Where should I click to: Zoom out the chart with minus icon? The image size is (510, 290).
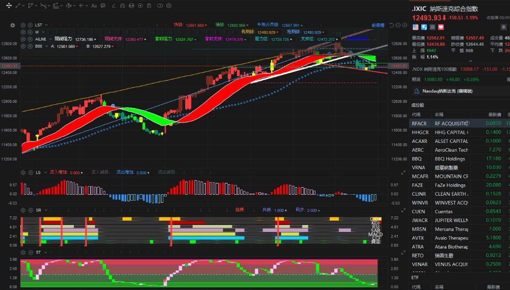pos(398,25)
